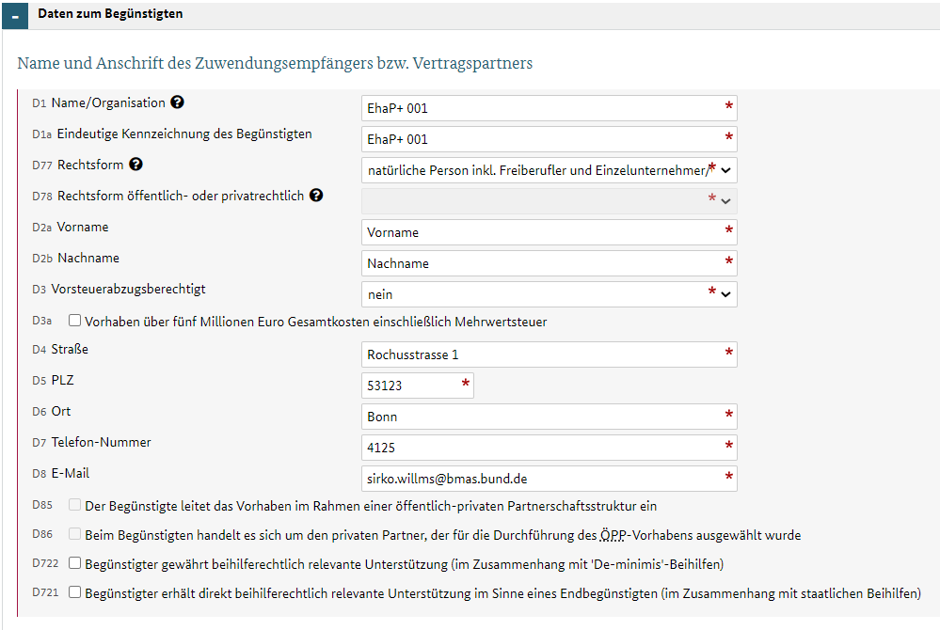Screen dimensions: 940x630
Task: Click the 'D3 Vorsteuerabzugsberechtigt' label
Action: pyautogui.click(x=119, y=290)
